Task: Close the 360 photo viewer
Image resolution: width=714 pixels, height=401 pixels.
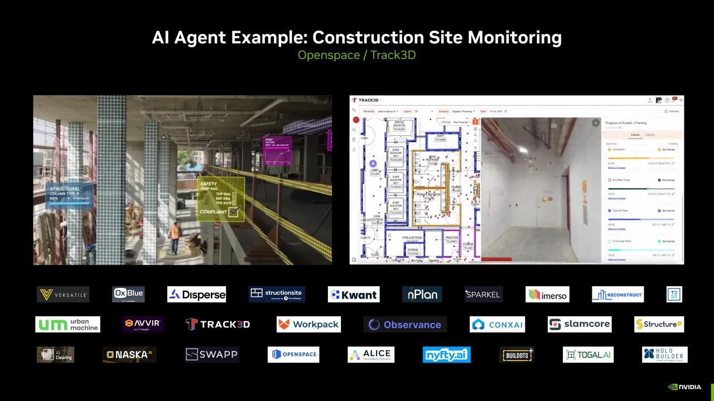Action: 595,123
